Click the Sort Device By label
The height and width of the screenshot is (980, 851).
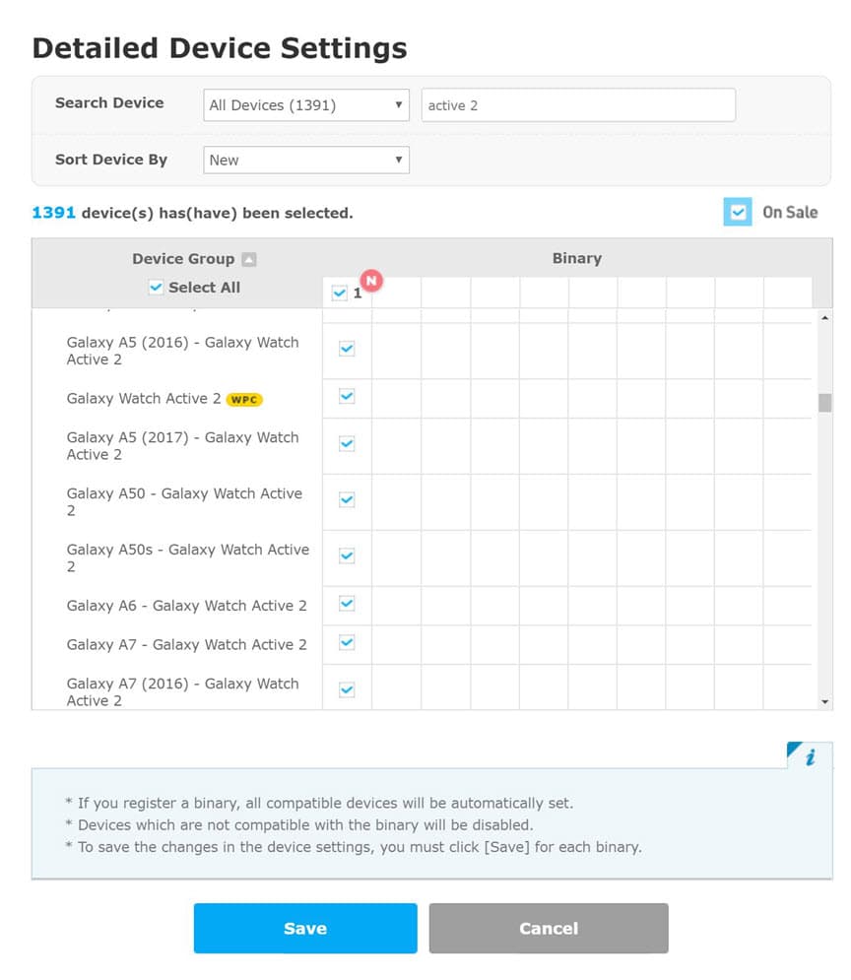click(111, 160)
